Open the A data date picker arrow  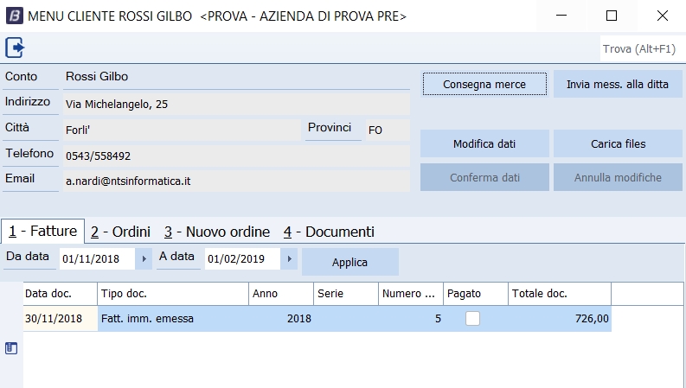point(290,258)
